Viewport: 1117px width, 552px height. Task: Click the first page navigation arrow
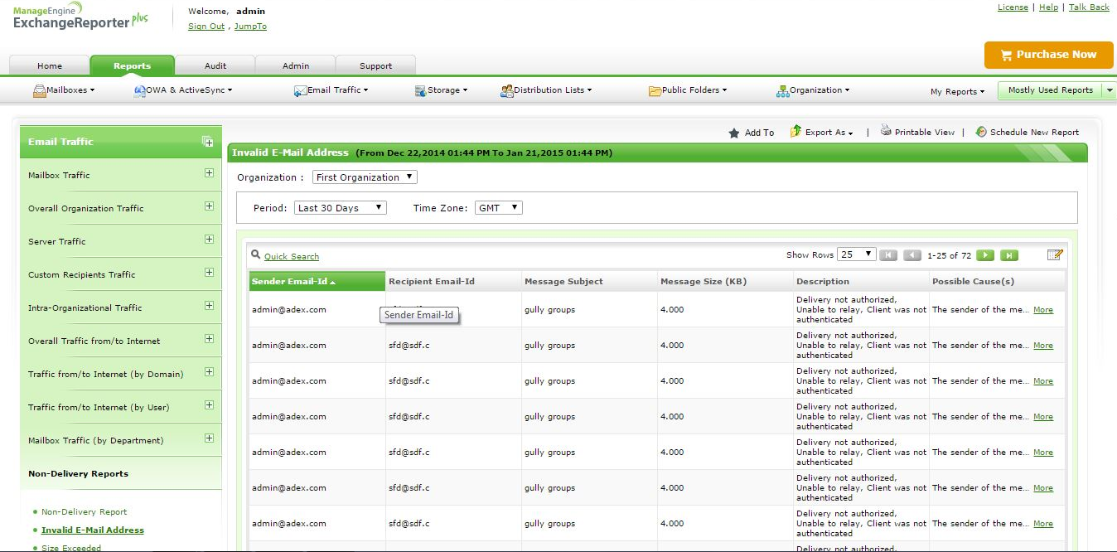point(888,255)
